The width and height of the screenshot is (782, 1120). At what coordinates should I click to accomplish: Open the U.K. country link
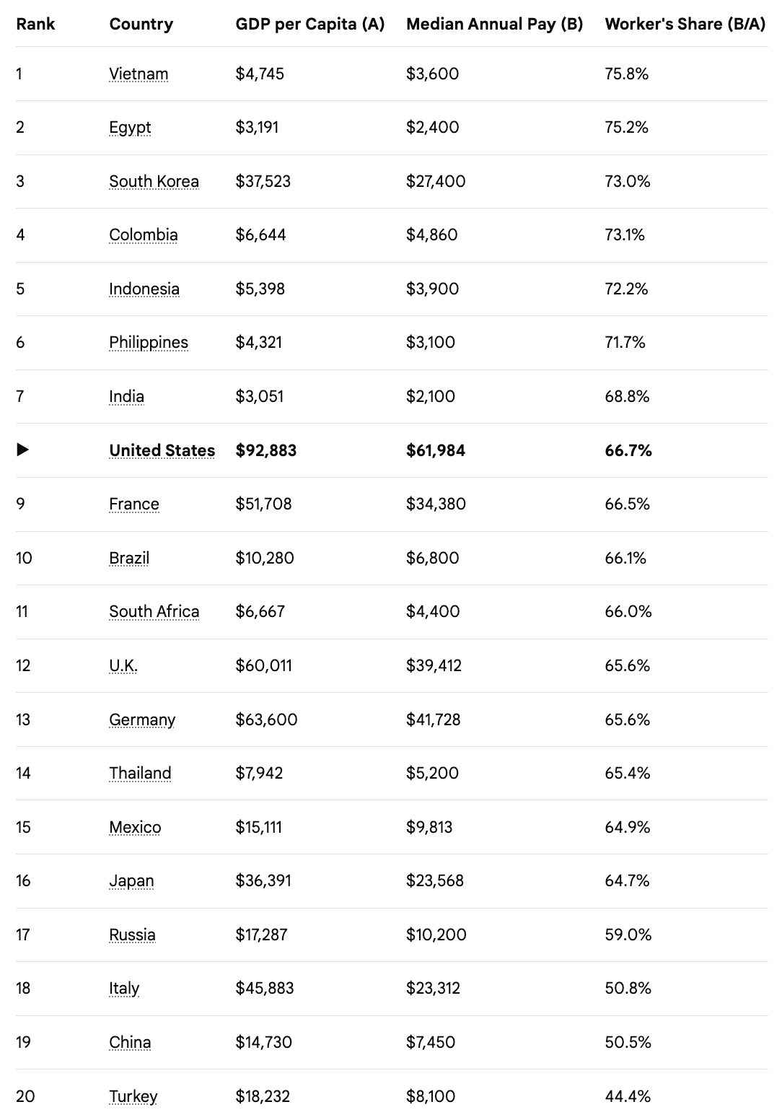[123, 665]
